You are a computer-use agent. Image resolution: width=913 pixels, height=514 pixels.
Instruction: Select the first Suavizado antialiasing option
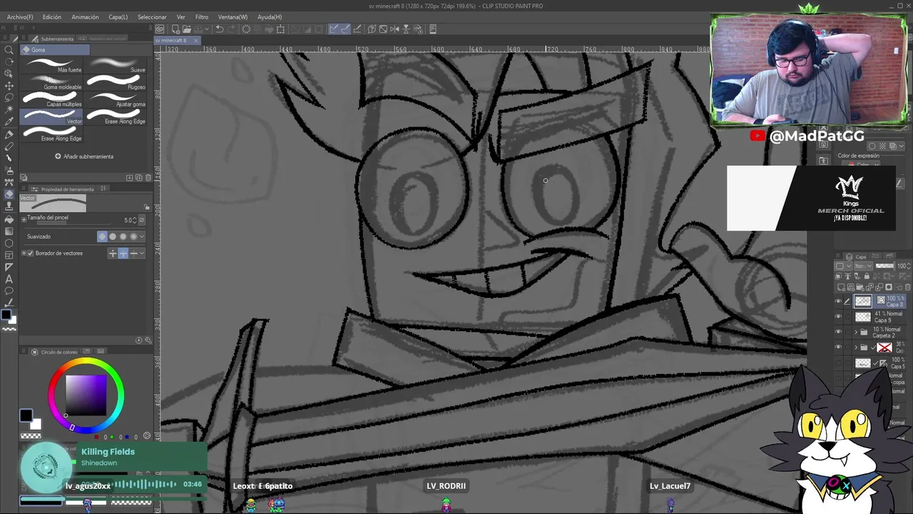pyautogui.click(x=102, y=236)
